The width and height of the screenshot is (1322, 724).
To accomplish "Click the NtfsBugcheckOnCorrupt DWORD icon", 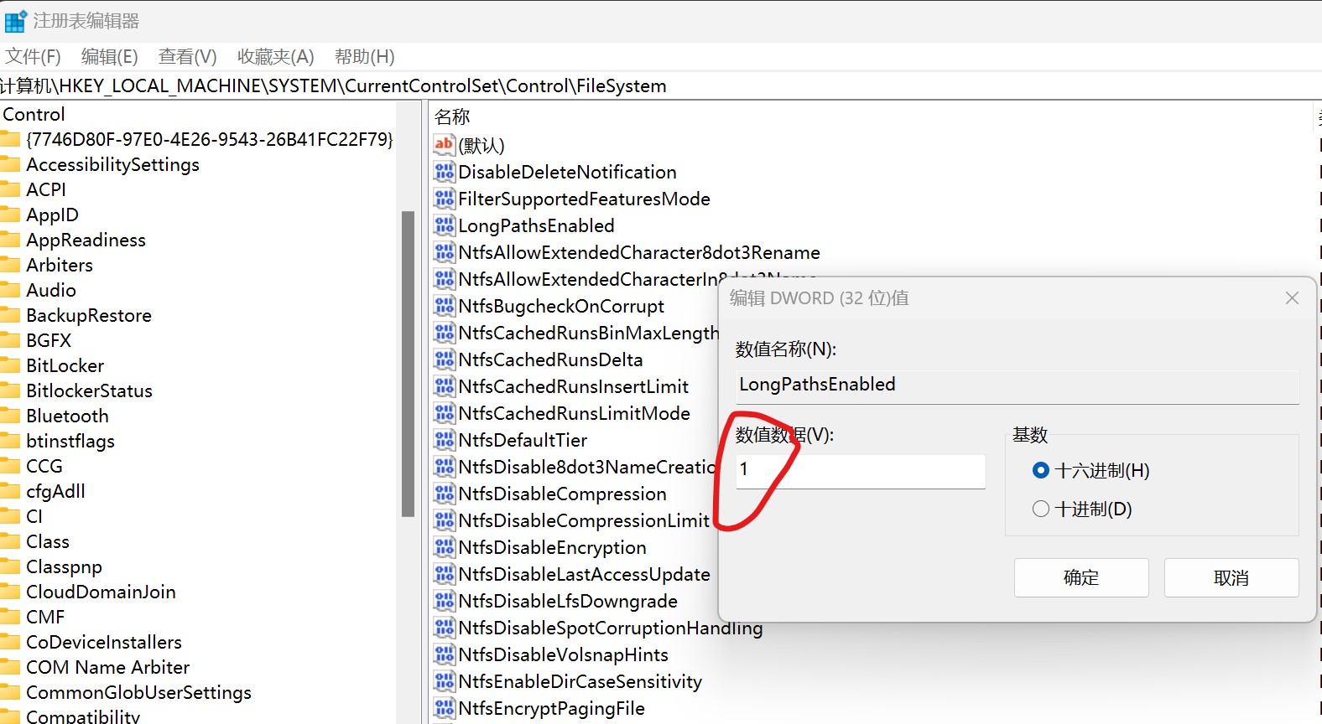I will [444, 306].
